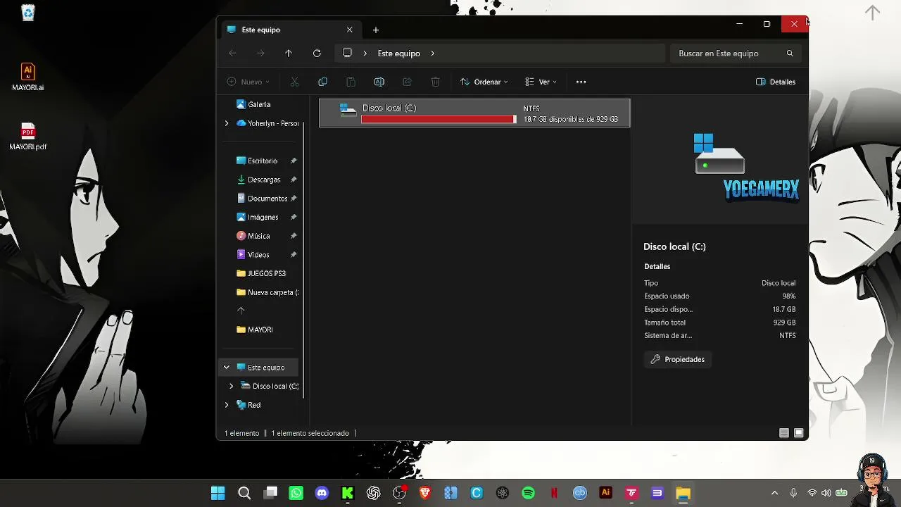Open Spotify from the taskbar
This screenshot has height=507, width=901.
point(529,493)
